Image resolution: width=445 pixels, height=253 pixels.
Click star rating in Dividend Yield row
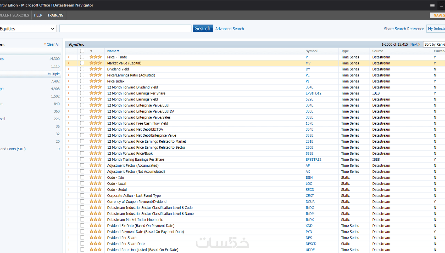96,69
